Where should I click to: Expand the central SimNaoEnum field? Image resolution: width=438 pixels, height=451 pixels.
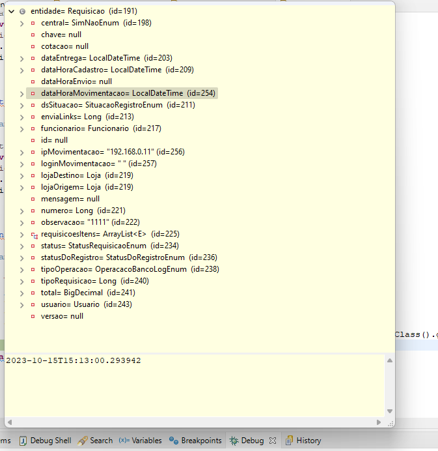[x=22, y=23]
